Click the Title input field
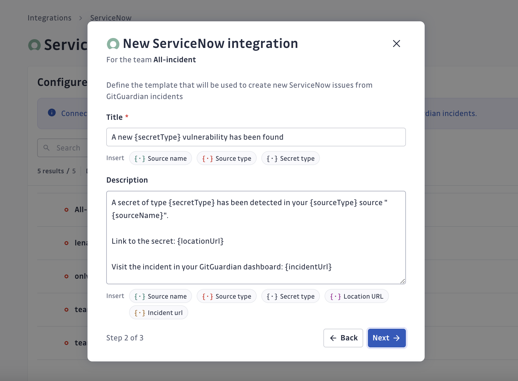Image resolution: width=518 pixels, height=381 pixels. pyautogui.click(x=256, y=137)
